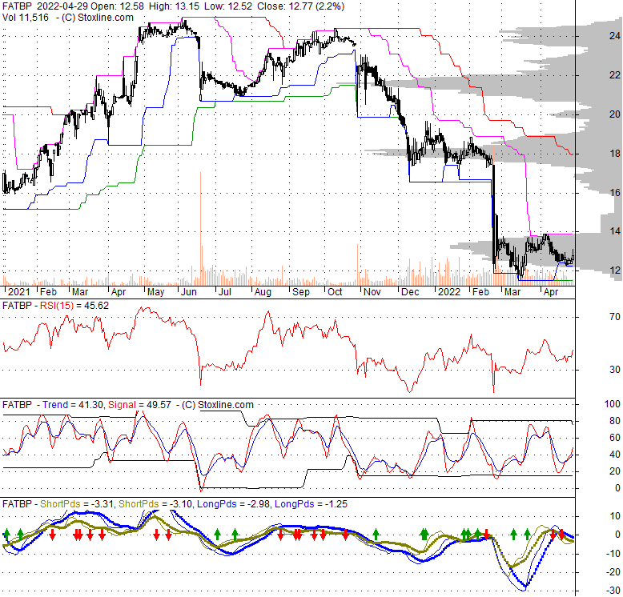Click the price axis value 22
This screenshot has width=623, height=597.
point(615,75)
